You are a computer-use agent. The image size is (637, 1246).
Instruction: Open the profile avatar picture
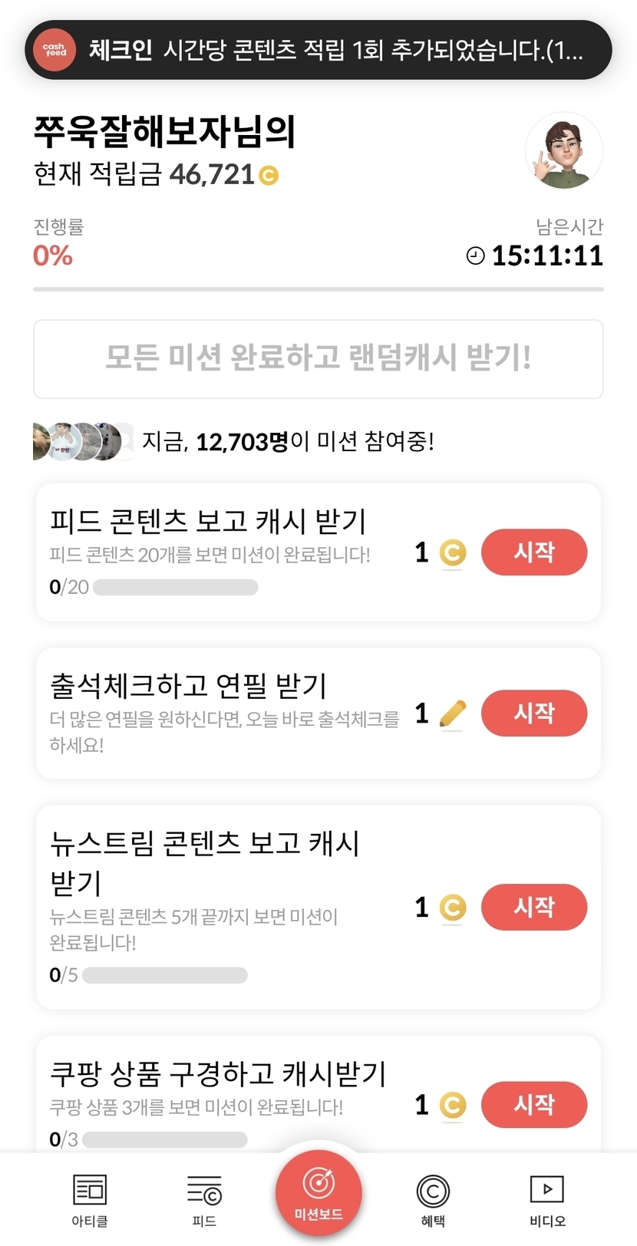coord(564,151)
